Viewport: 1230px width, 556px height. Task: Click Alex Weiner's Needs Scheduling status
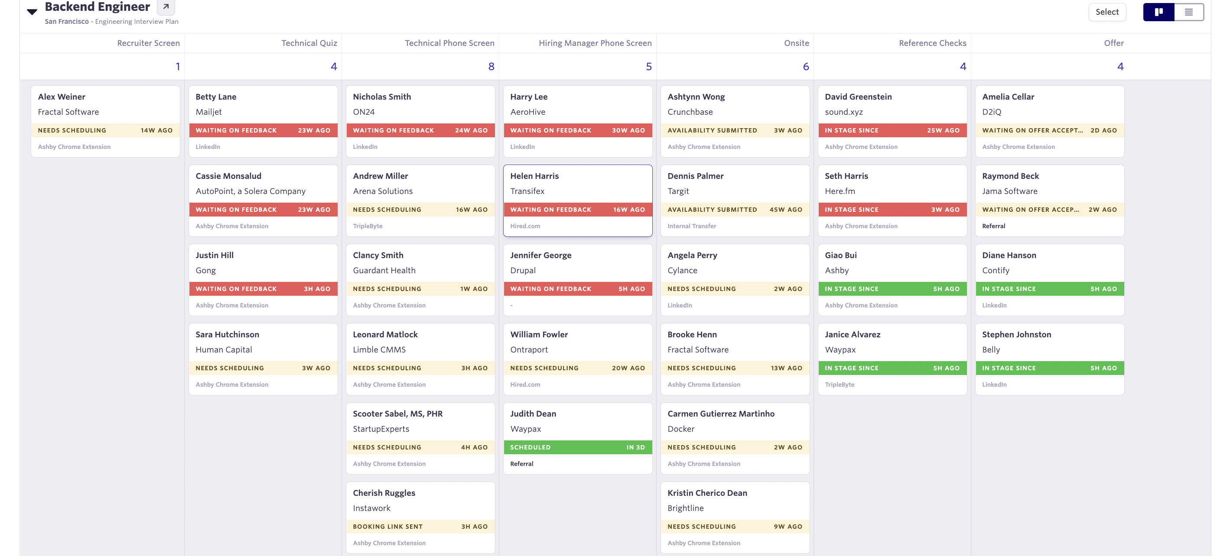pos(105,130)
